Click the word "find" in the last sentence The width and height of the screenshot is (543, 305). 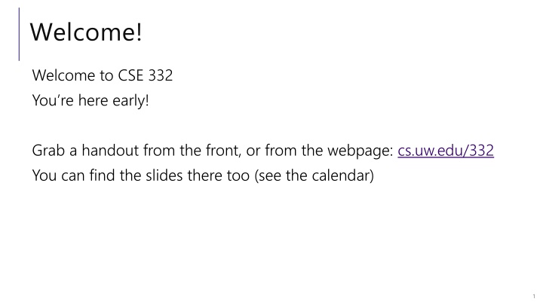tap(102, 175)
